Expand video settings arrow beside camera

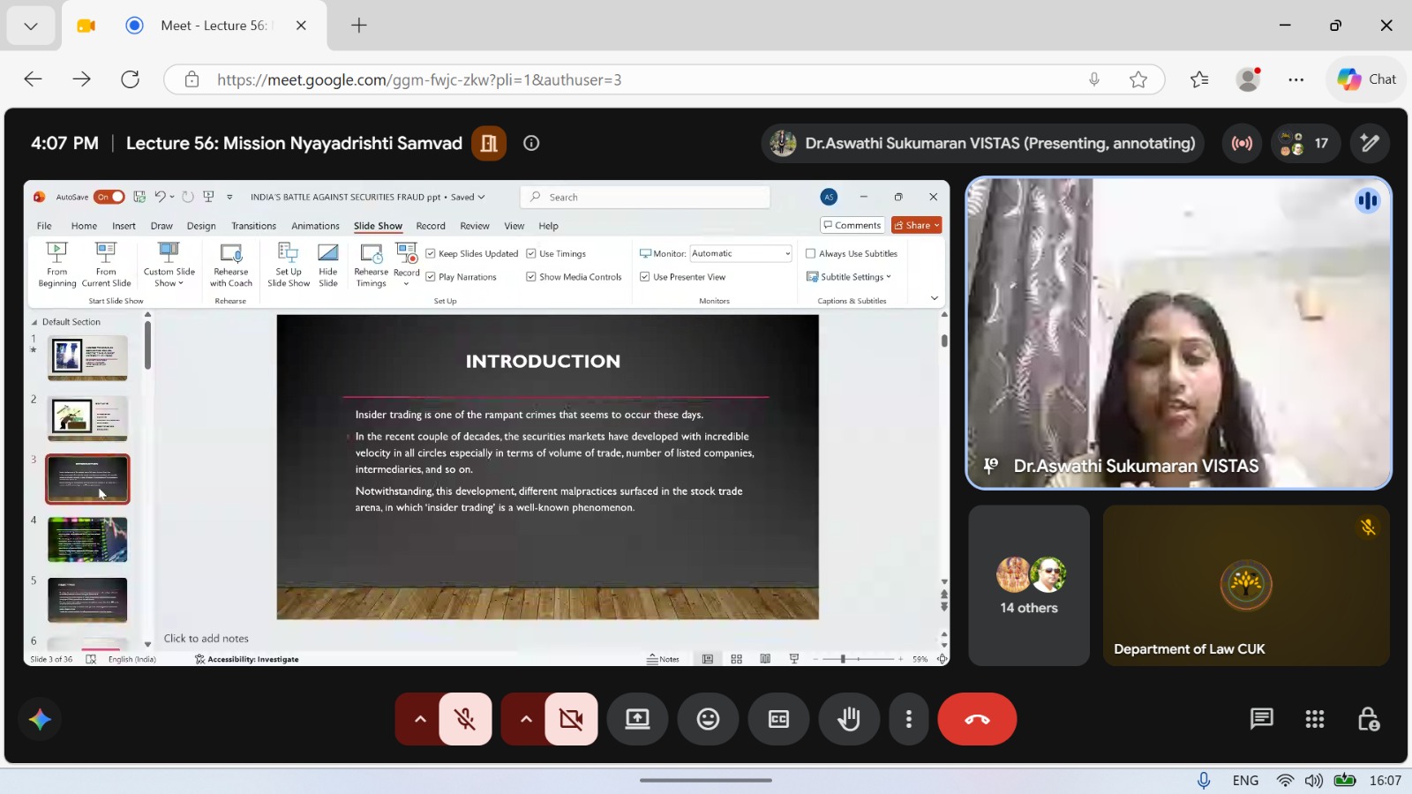[526, 719]
